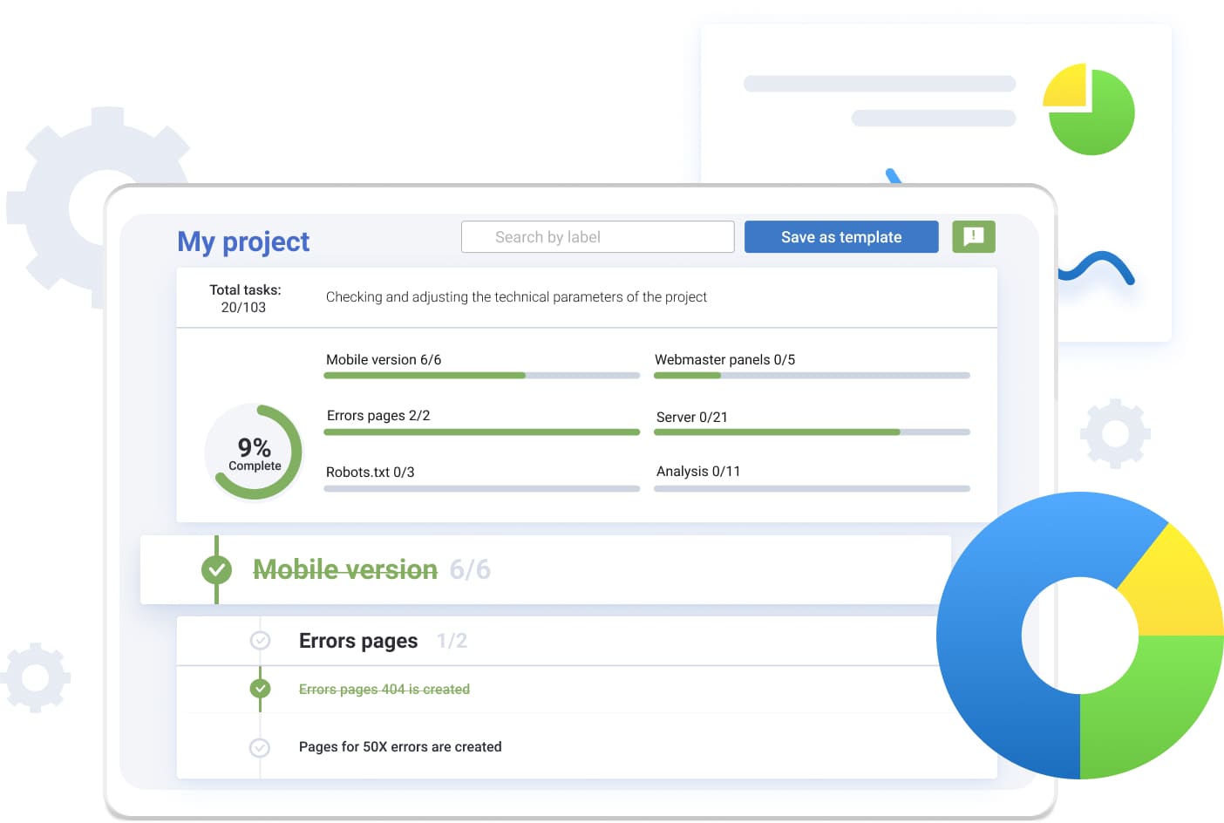Viewport: 1224px width, 823px height.
Task: Click the Analysis 0/11 progress bar
Action: coord(811,489)
